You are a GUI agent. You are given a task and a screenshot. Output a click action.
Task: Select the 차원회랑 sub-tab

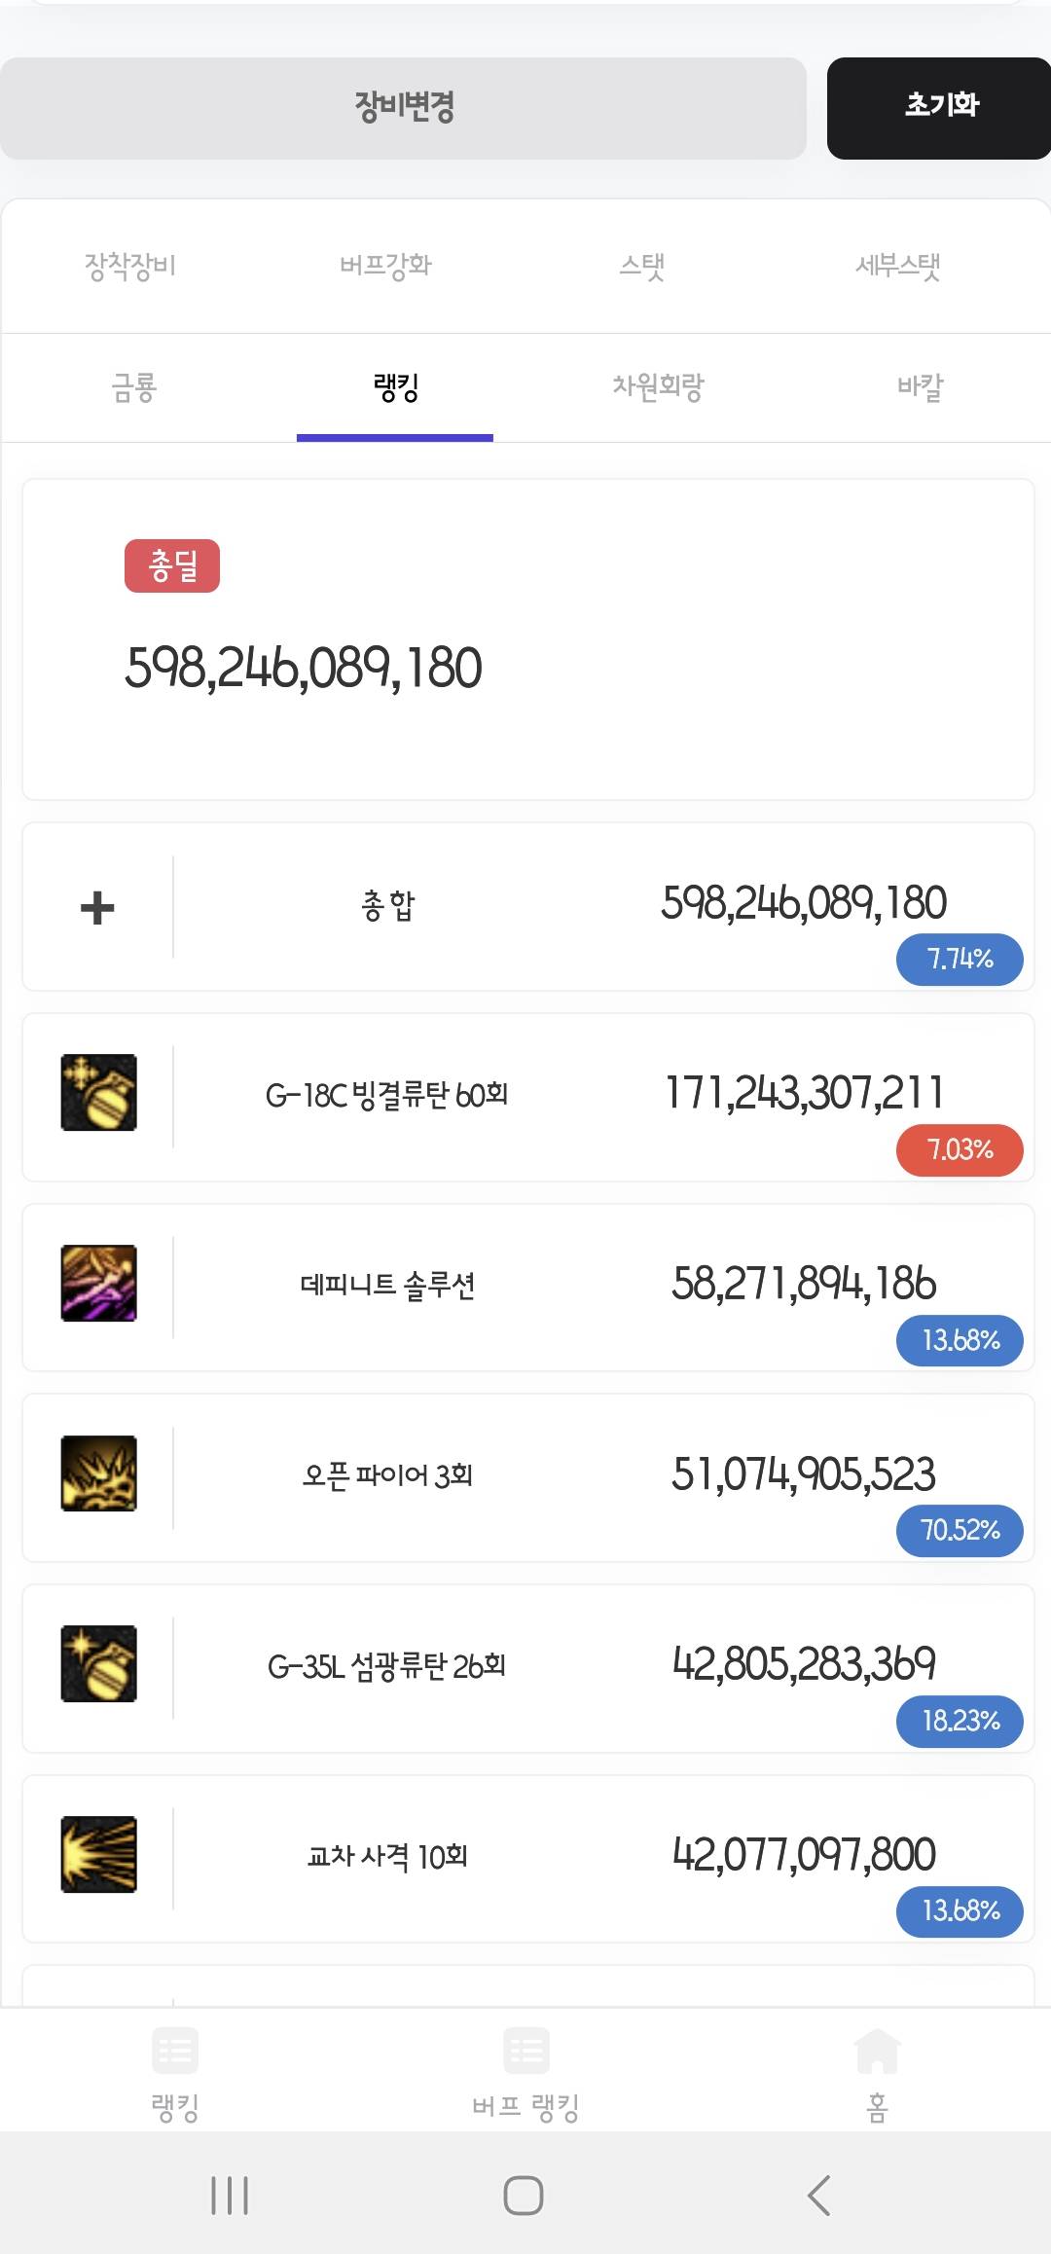[658, 387]
